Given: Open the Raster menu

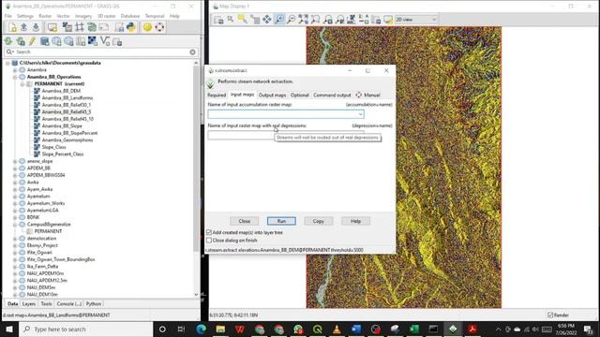Looking at the screenshot, I should coord(45,16).
